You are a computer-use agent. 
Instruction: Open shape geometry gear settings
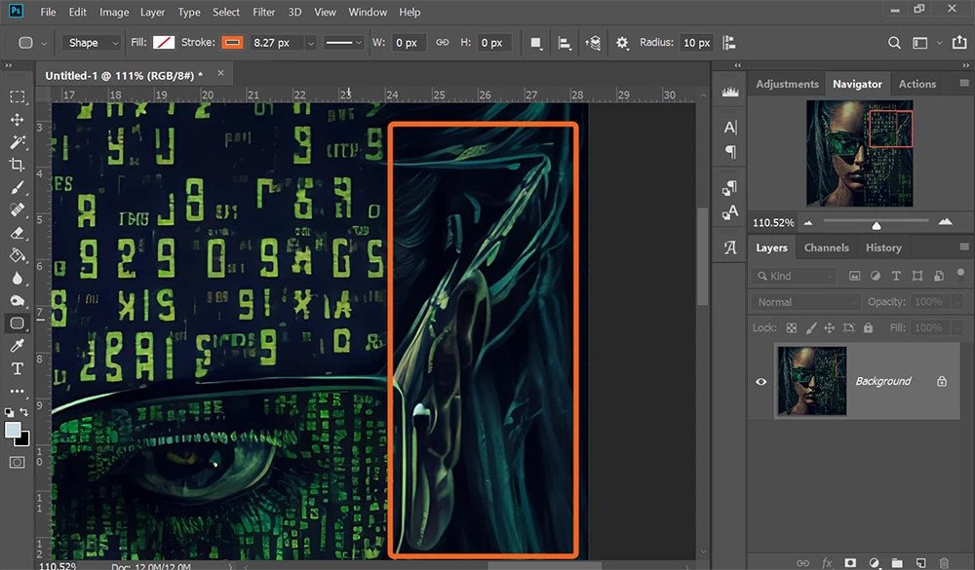click(x=622, y=43)
